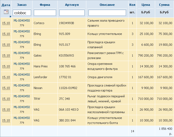Click date 15.10 in the Corteco row

[6, 23]
